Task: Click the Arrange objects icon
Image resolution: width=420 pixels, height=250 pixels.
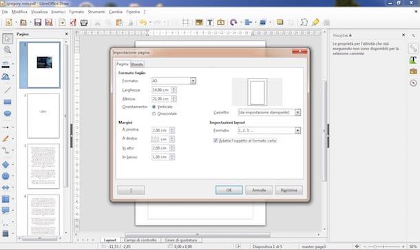Action: pyautogui.click(x=263, y=22)
